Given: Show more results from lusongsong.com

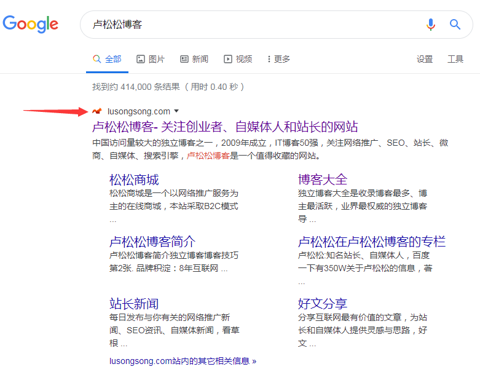Looking at the screenshot, I should point(182,361).
